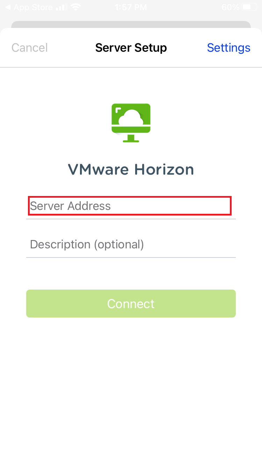Click the green Connect button

[x=131, y=304]
